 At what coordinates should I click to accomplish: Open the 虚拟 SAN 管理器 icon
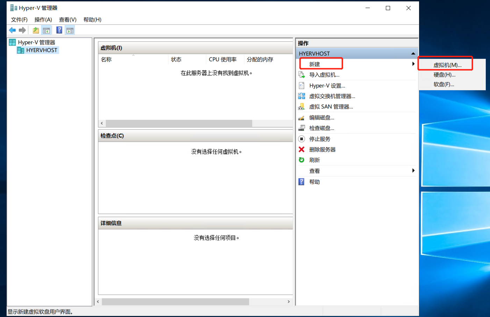point(301,106)
